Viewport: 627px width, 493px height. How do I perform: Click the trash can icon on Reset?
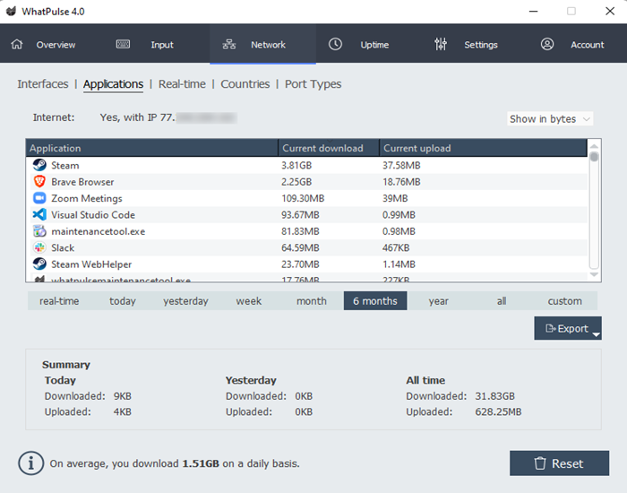coord(540,463)
